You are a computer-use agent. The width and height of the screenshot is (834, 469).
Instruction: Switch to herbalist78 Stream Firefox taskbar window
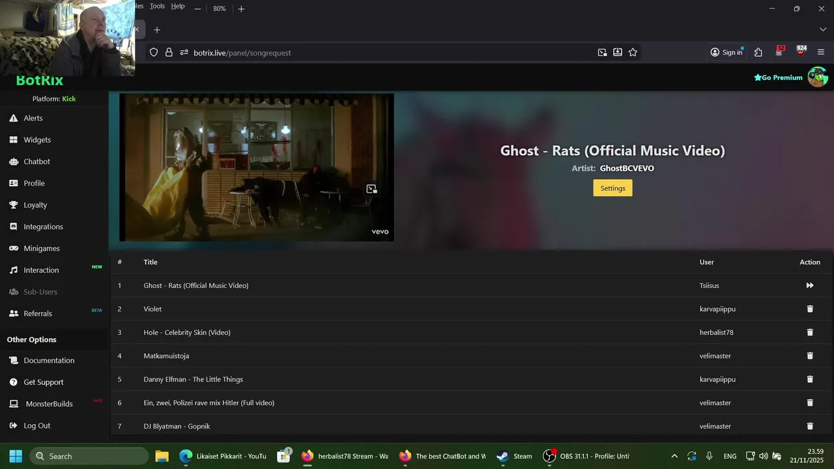click(345, 456)
